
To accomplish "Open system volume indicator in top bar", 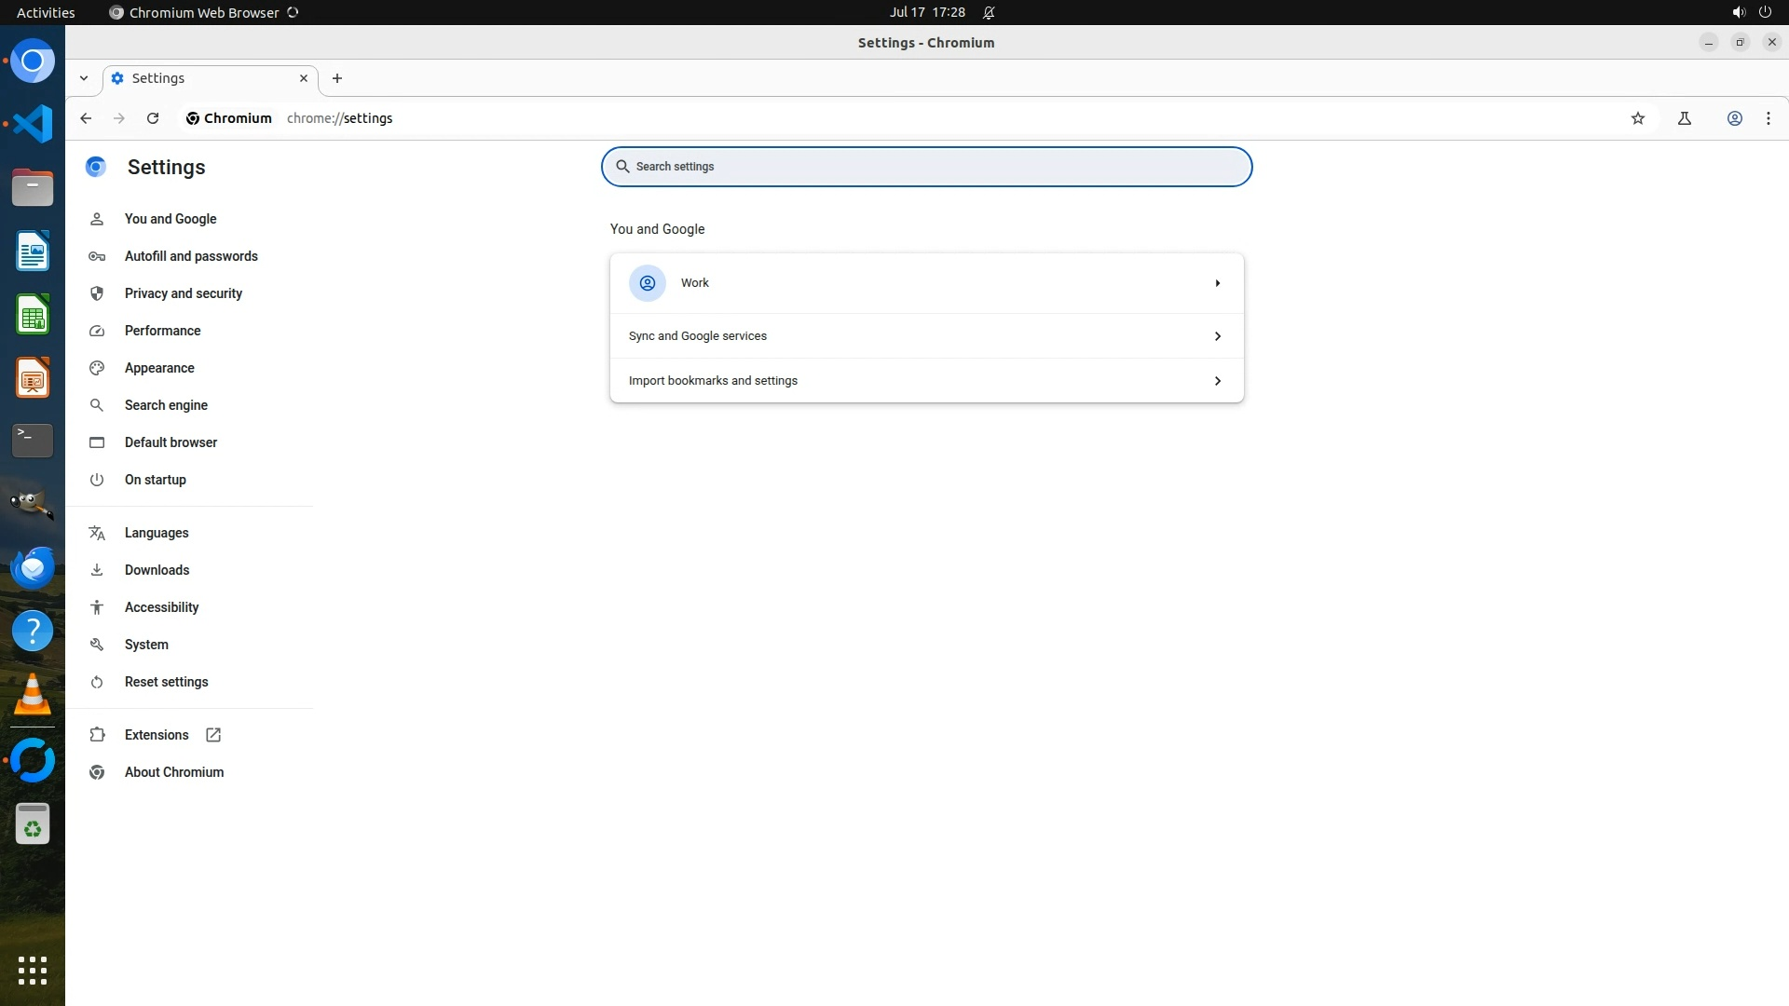I will [x=1738, y=12].
